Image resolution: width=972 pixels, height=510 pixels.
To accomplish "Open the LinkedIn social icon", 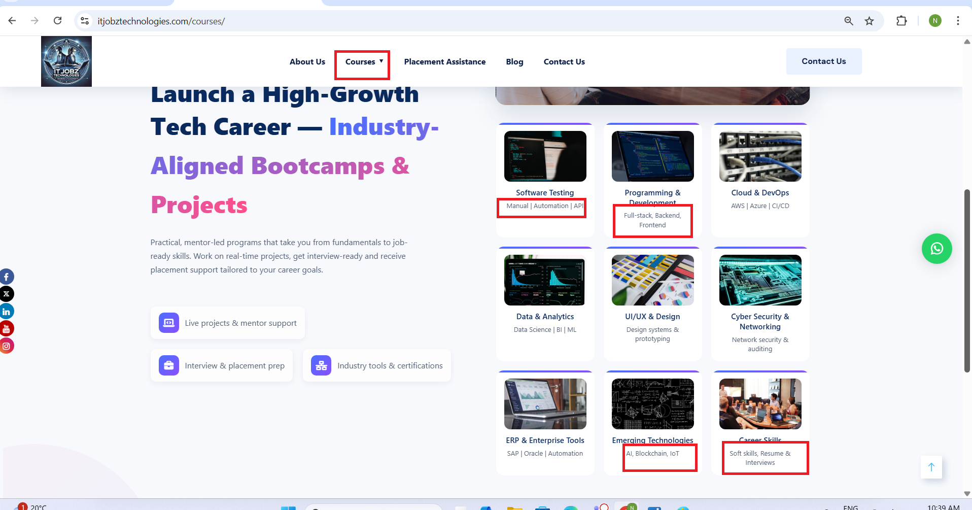I will coord(6,312).
